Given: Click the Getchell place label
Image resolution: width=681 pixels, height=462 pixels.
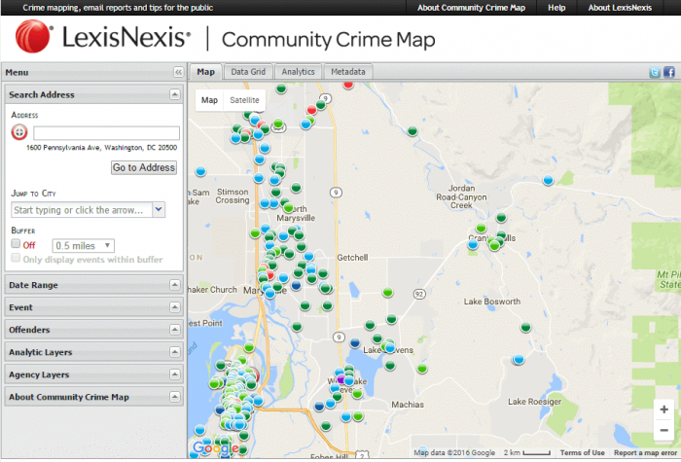Looking at the screenshot, I should (x=352, y=258).
